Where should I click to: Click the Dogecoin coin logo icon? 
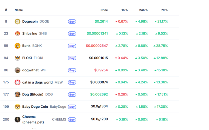[x=18, y=21]
